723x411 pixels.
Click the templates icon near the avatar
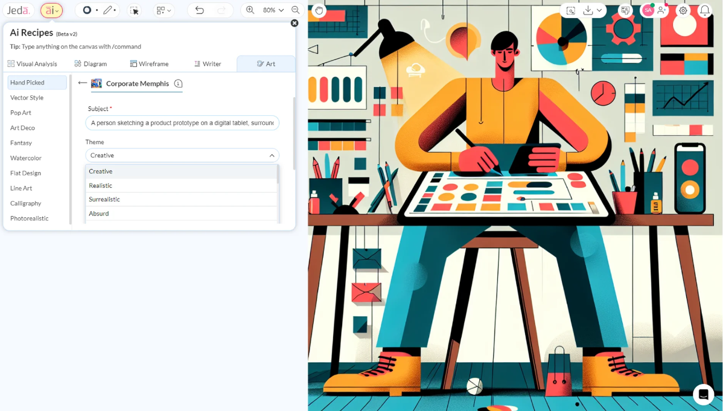pos(626,10)
